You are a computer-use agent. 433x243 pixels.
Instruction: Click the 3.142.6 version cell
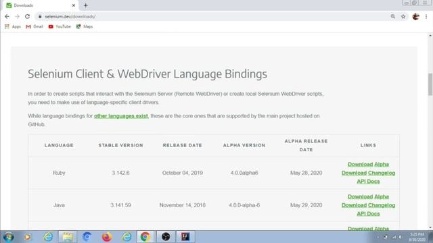(120, 173)
